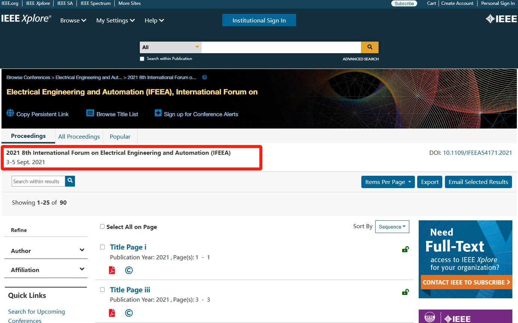Go to IEEE Spectrum in the top bar
This screenshot has height=323, width=518.
96,3
